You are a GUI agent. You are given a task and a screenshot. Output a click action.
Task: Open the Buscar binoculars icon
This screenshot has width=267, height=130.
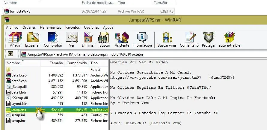click(103, 38)
